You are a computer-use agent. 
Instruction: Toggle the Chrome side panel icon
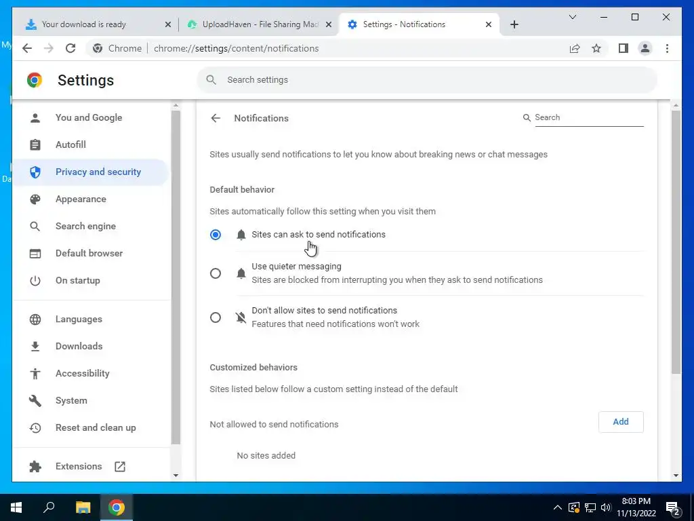point(624,48)
